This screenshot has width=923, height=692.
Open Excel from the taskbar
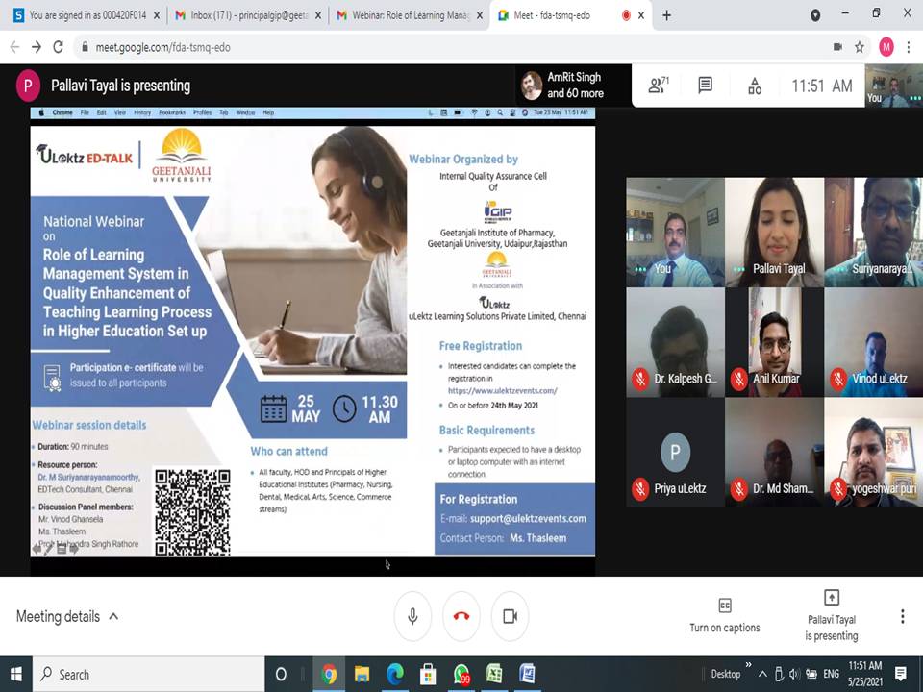point(494,675)
